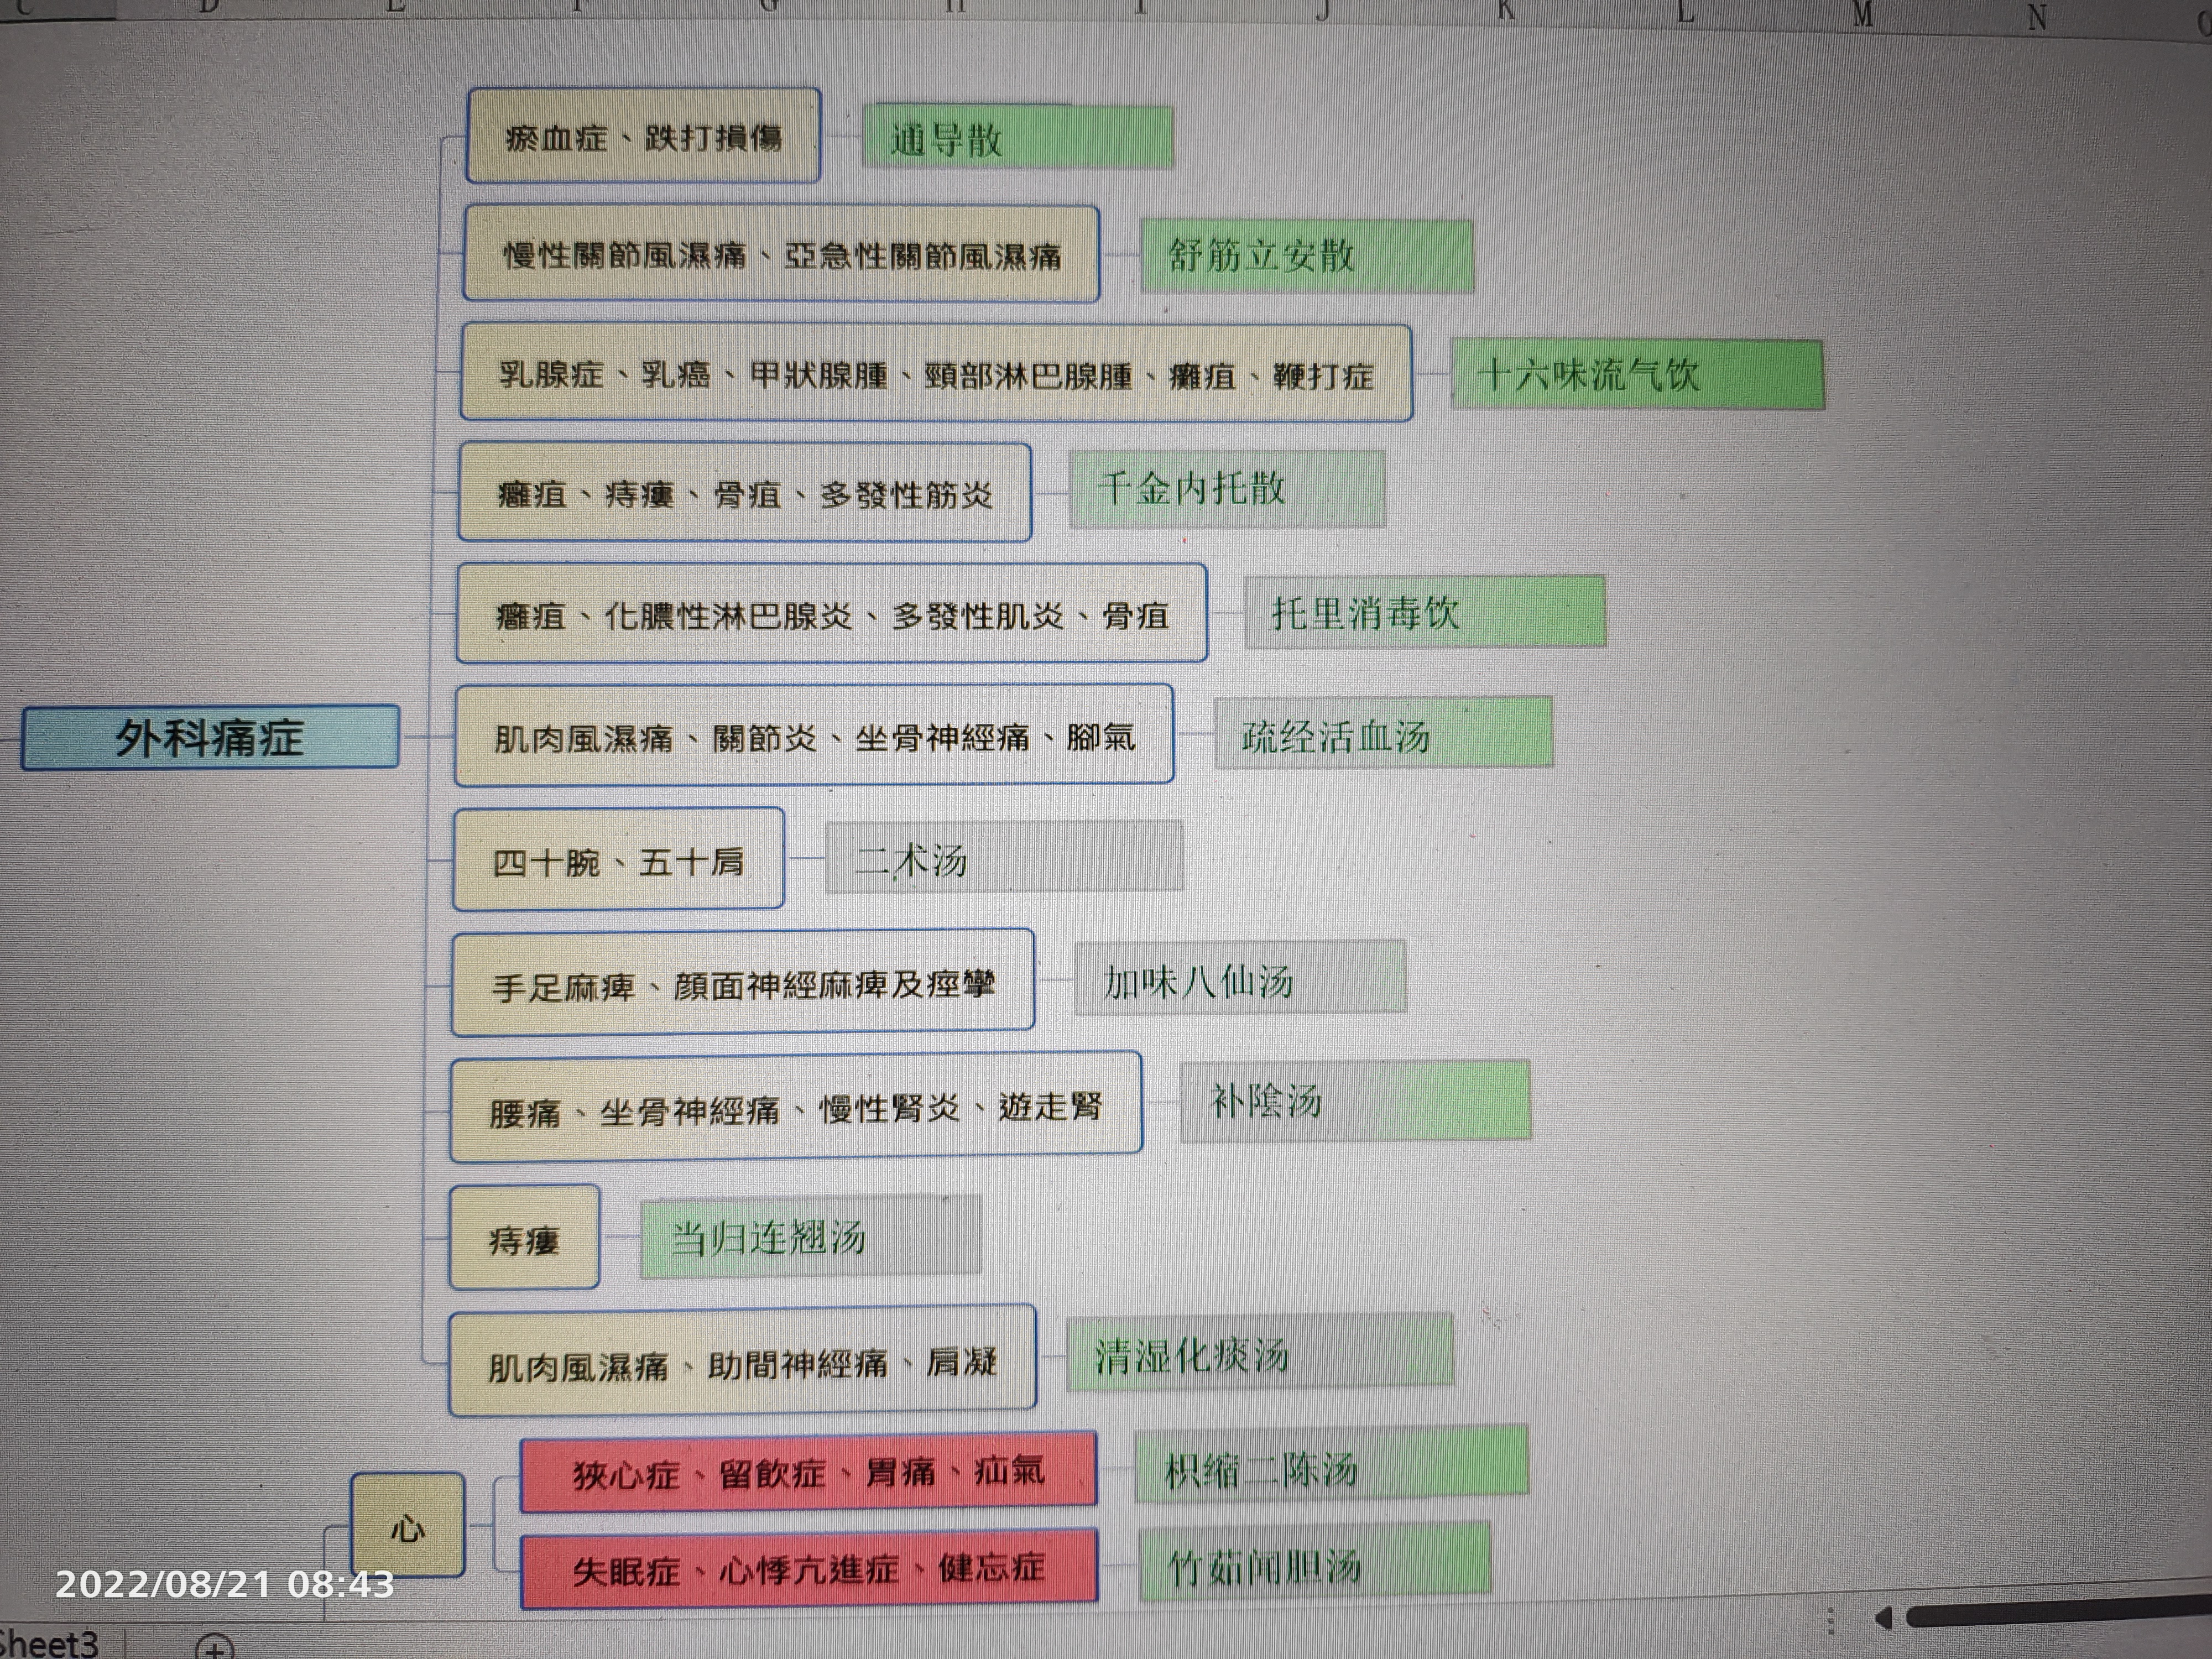Image resolution: width=2212 pixels, height=1659 pixels.
Task: Select the 千金内托散 cell
Action: coord(1227,489)
